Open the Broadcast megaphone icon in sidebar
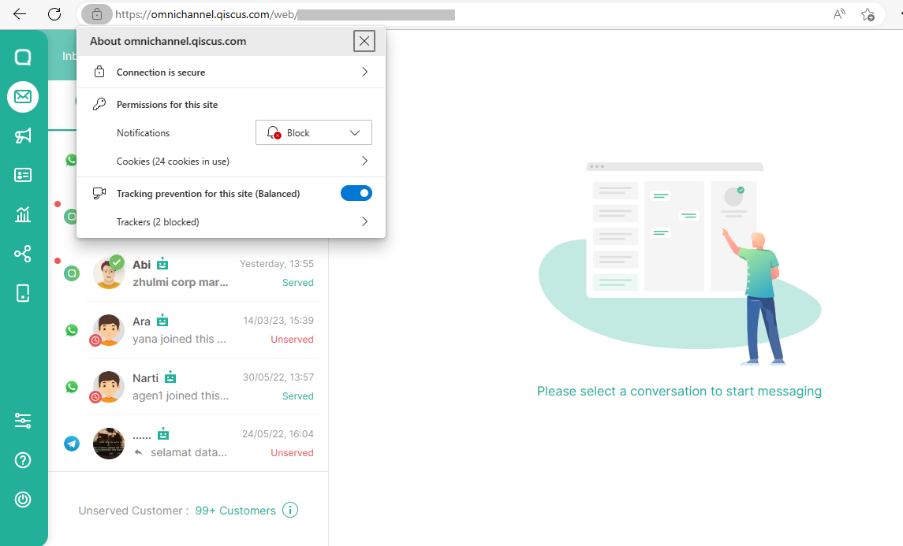903x546 pixels. coord(23,136)
